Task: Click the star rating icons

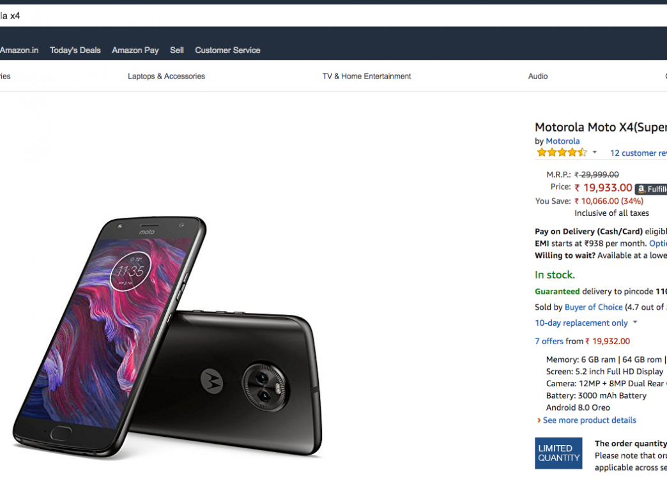Action: pyautogui.click(x=561, y=153)
